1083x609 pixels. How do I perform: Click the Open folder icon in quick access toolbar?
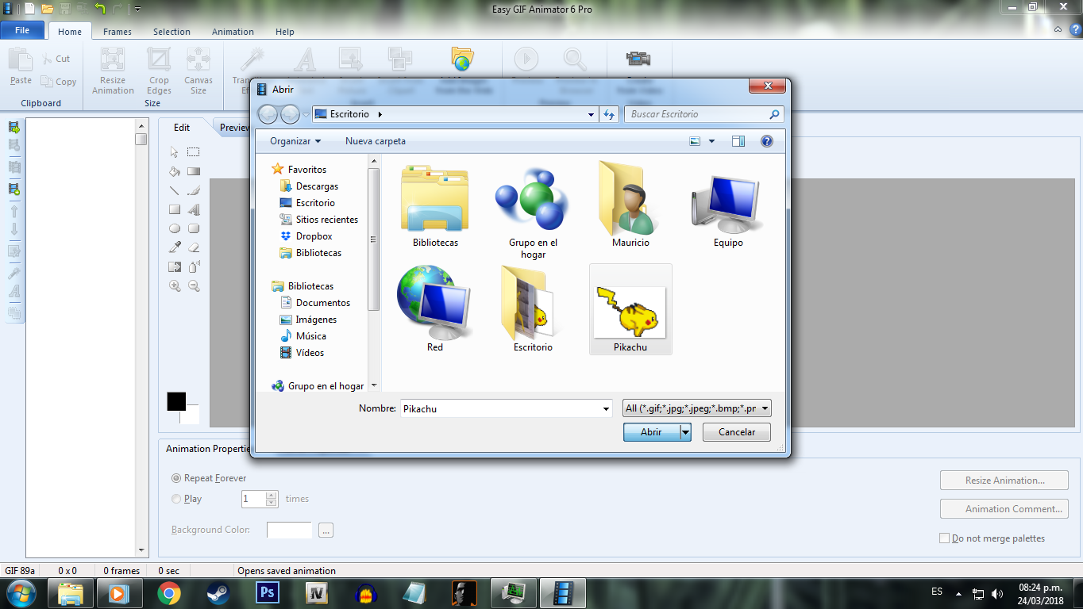(47, 9)
